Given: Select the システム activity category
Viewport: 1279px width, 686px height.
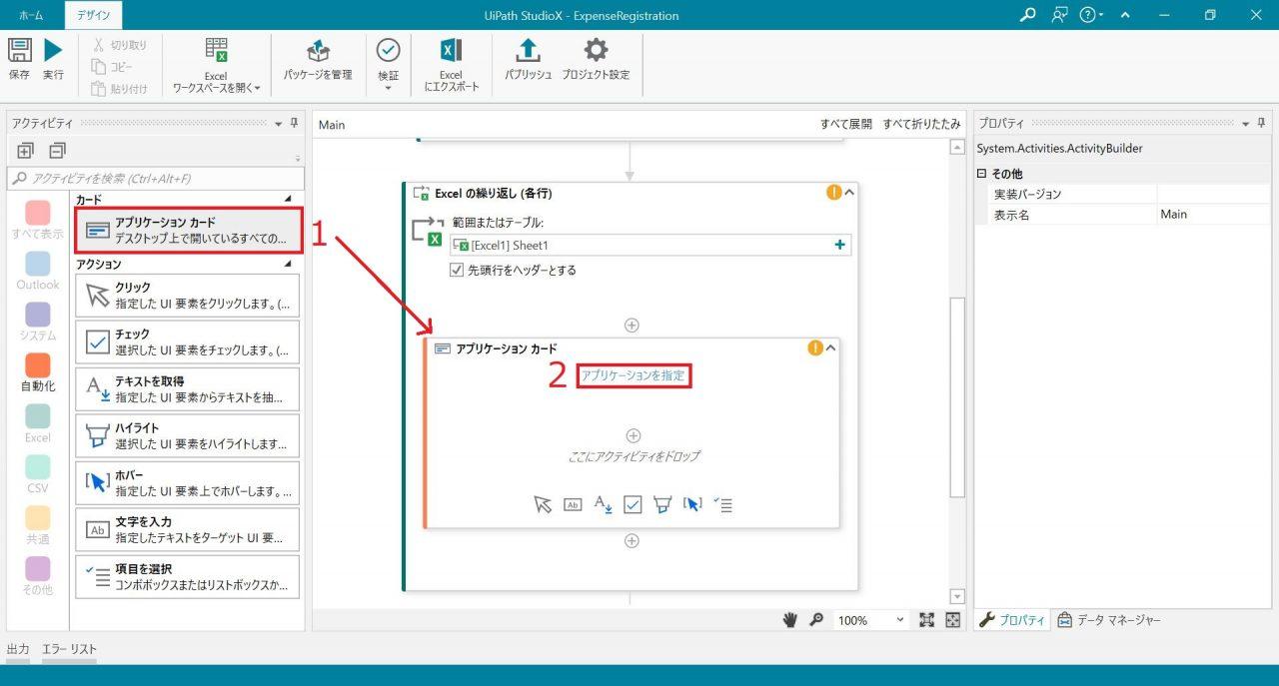Looking at the screenshot, I should click(38, 322).
